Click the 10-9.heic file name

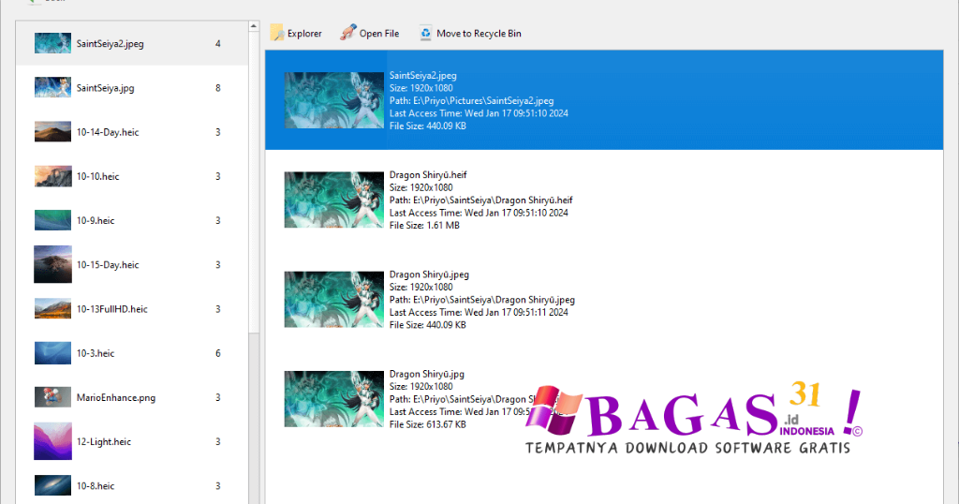point(96,220)
